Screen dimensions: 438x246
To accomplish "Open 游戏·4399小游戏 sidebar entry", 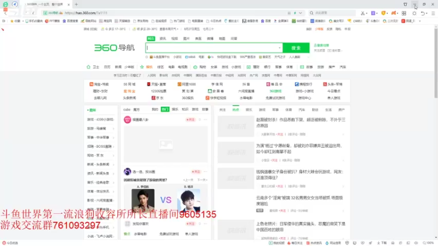I will [x=100, y=120].
